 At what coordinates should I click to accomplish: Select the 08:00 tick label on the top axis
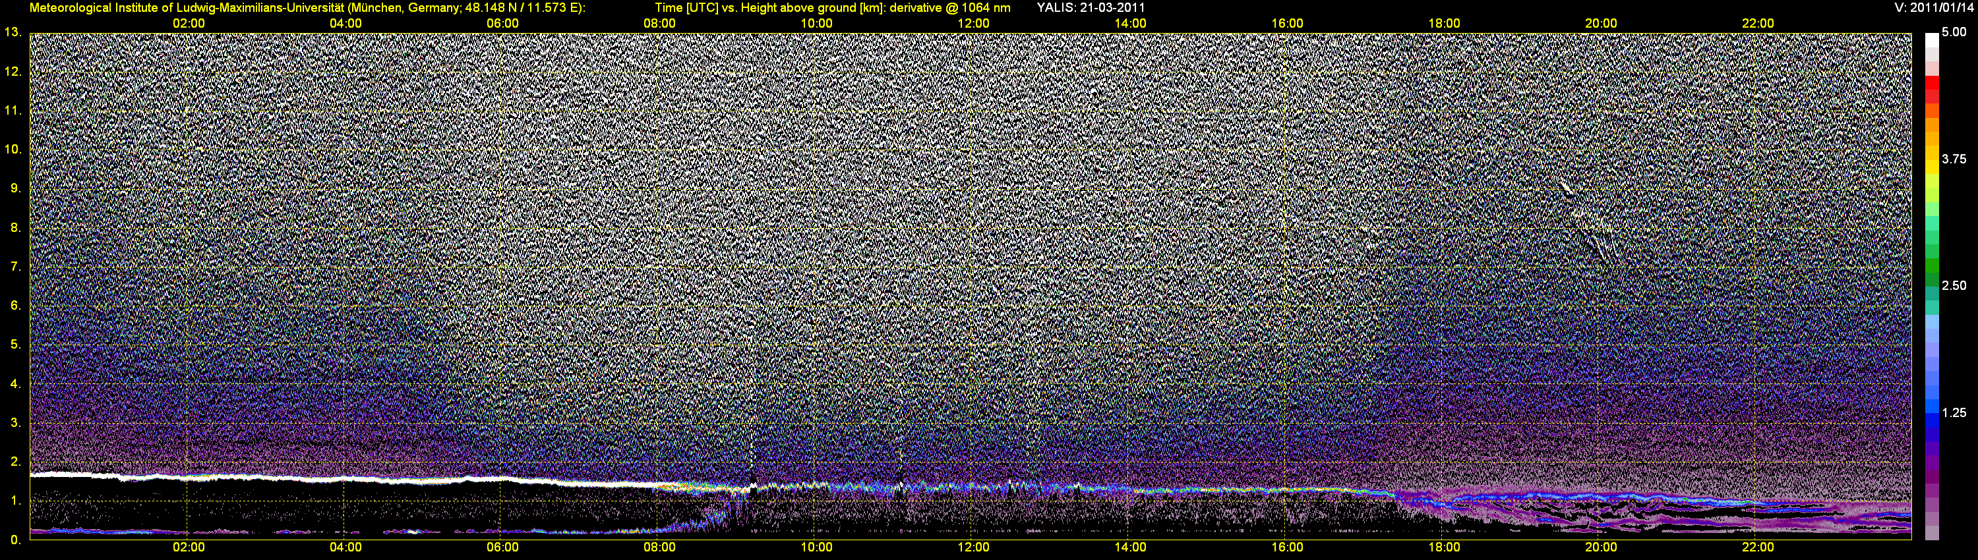click(x=659, y=24)
